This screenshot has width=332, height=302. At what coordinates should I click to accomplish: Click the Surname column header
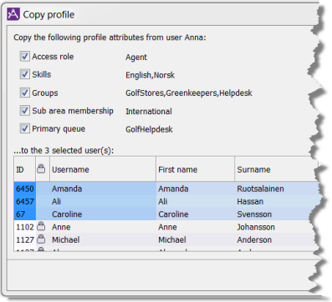coord(277,169)
